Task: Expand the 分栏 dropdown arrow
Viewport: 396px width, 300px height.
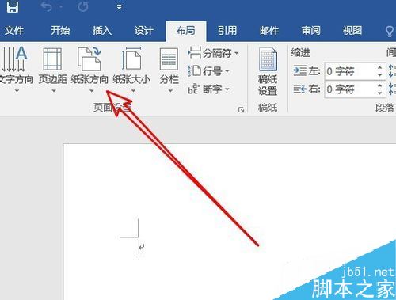Action: (170, 91)
